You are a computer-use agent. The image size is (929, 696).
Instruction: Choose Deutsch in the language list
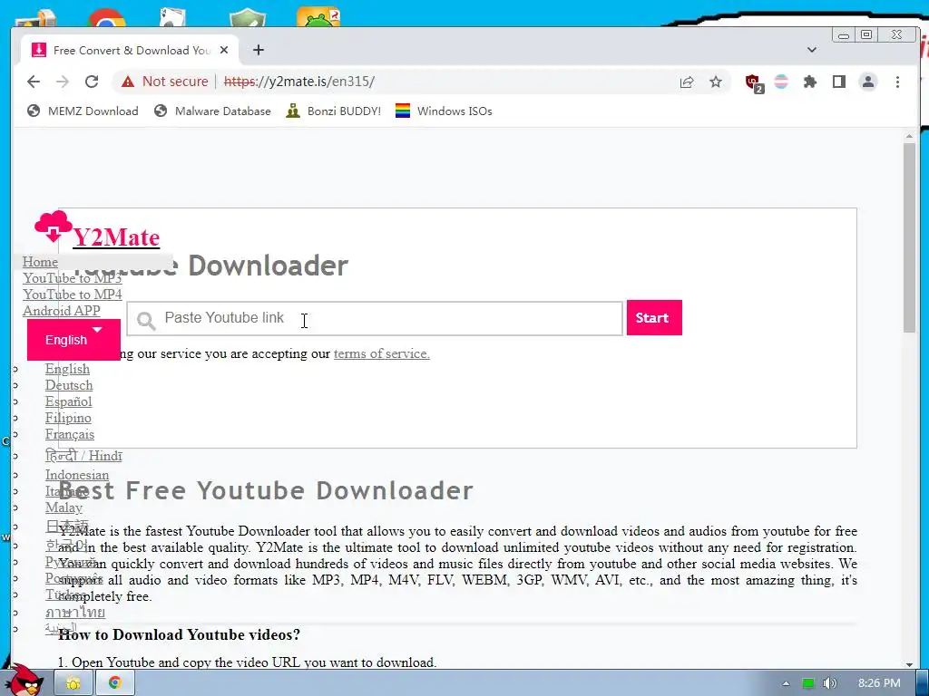[69, 385]
